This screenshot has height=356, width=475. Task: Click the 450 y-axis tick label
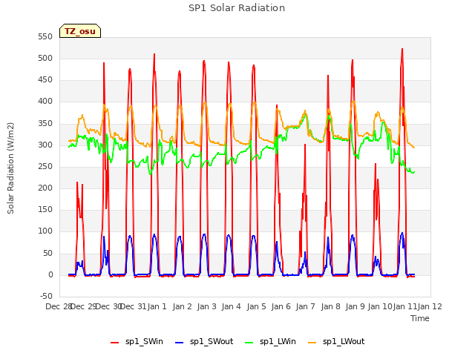click(45, 80)
